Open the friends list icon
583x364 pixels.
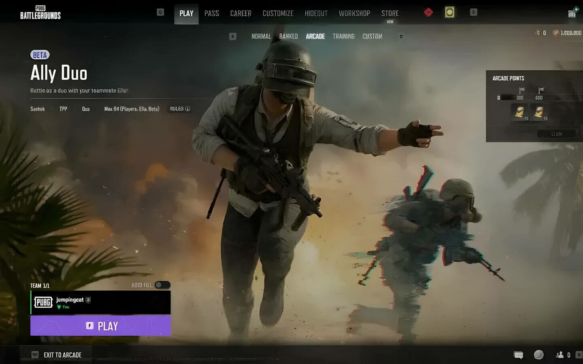pos(560,355)
